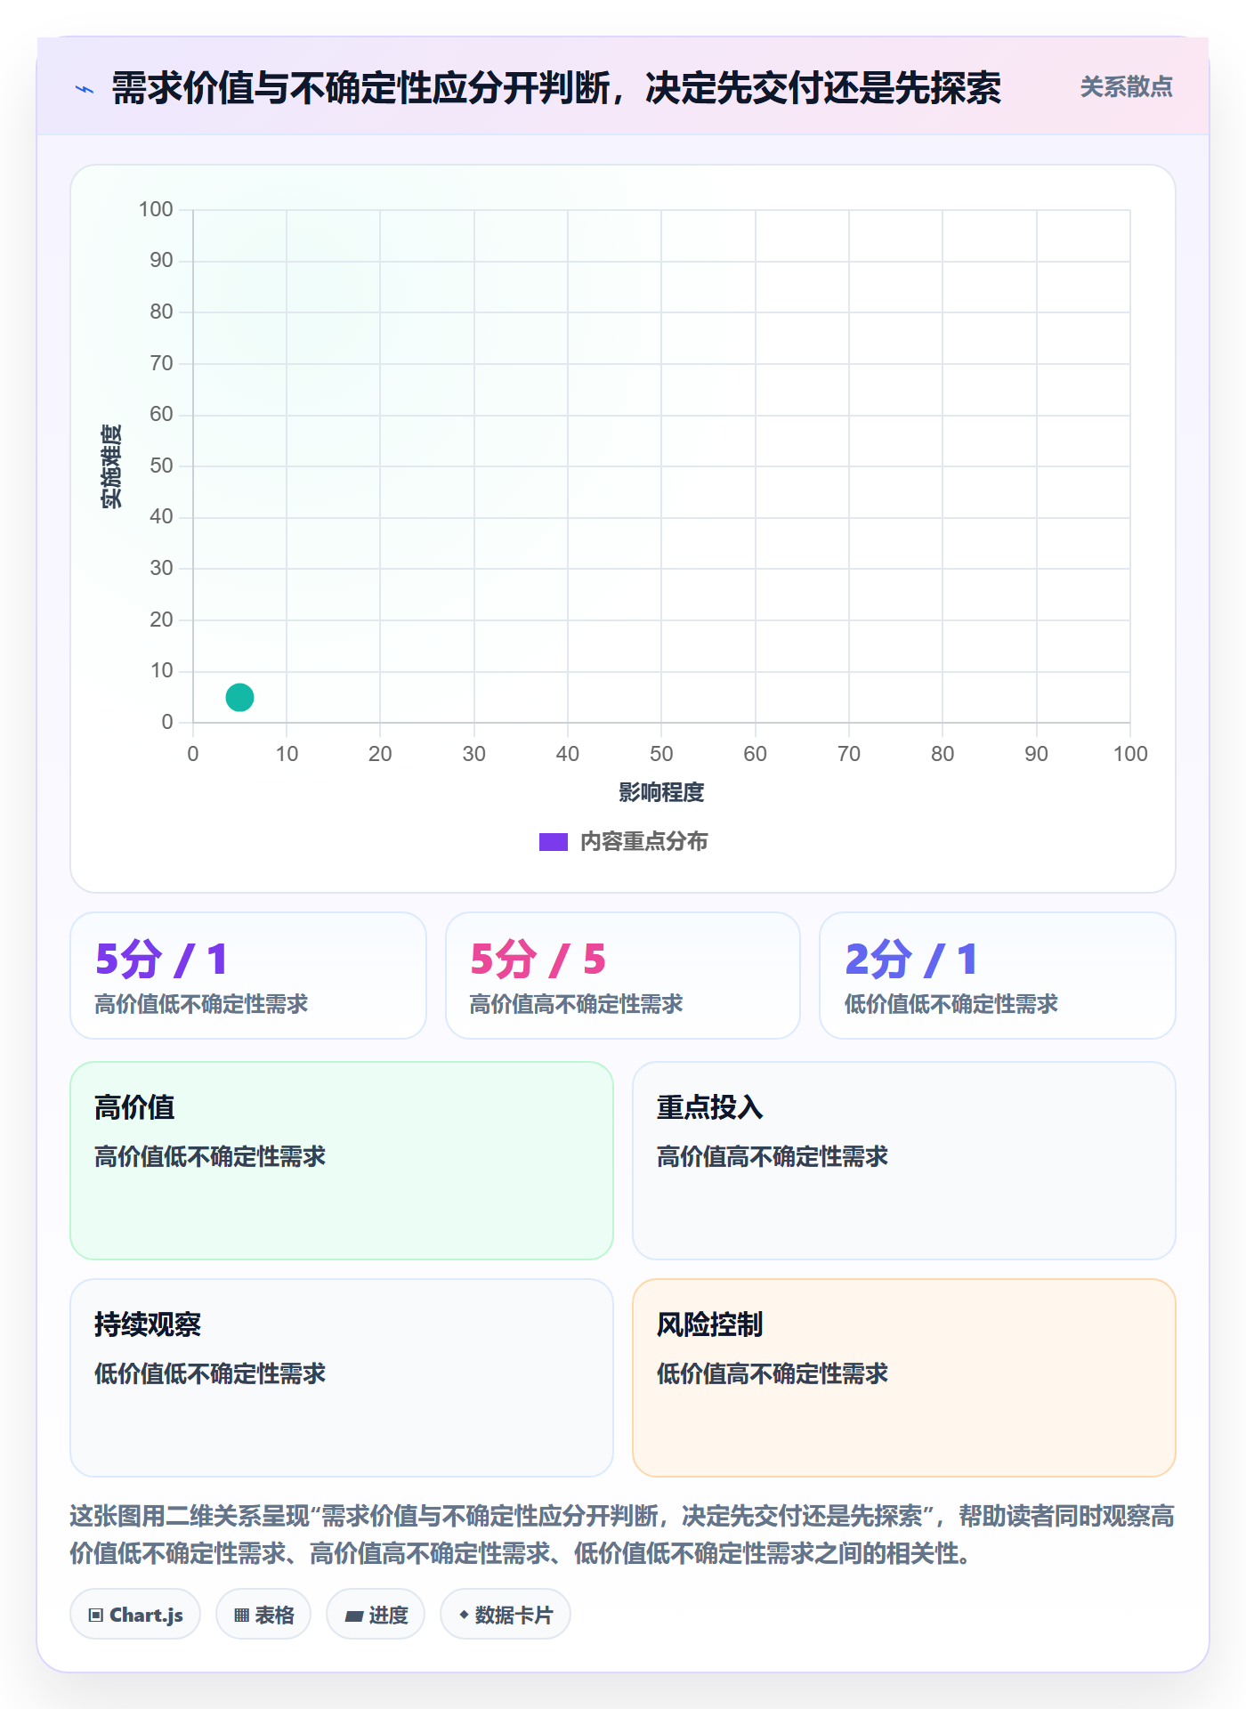
Task: Select the 5分 / 5 stat card
Action: pos(623,976)
